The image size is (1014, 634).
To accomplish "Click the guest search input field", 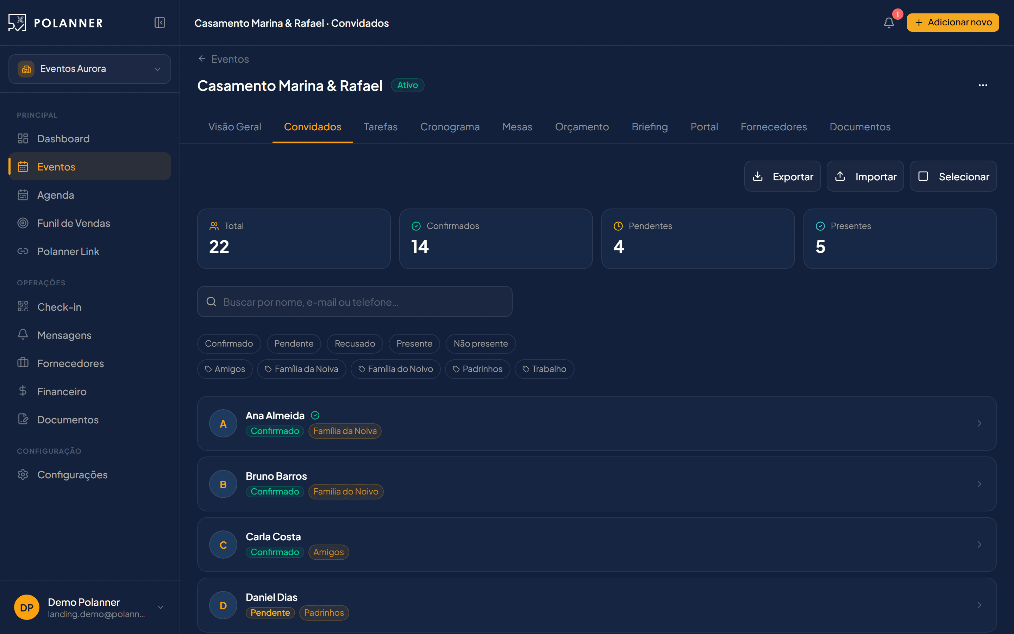I will pyautogui.click(x=355, y=302).
